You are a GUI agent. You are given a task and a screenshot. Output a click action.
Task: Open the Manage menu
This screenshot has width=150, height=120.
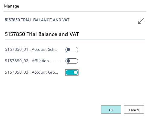pyautogui.click(x=11, y=6)
